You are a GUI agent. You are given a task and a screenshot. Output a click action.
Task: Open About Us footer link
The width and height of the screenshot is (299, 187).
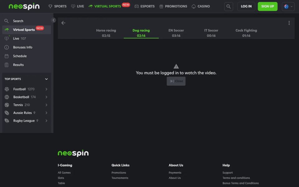pyautogui.click(x=175, y=178)
